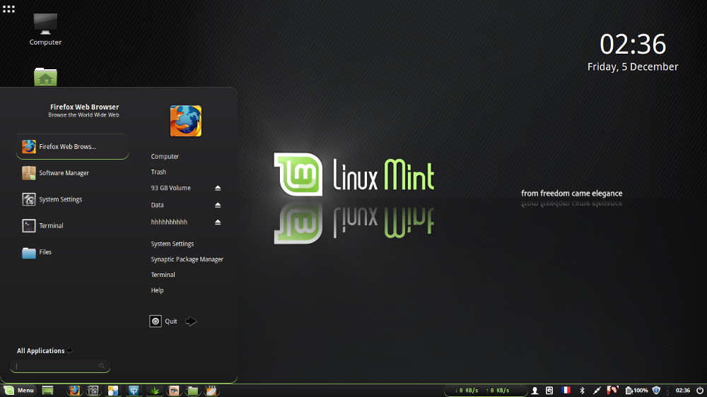Eject the Data volume

[x=218, y=205]
